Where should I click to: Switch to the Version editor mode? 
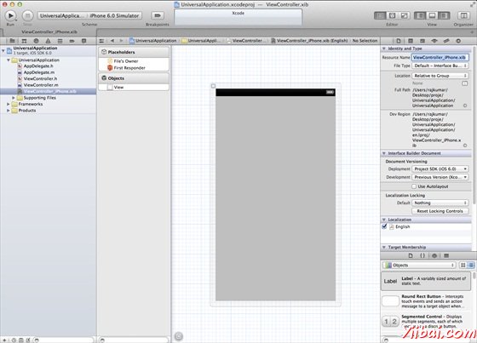[x=404, y=15]
